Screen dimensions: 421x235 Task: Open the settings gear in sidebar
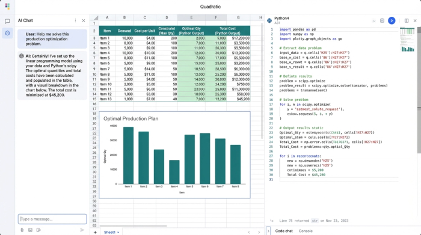(7, 33)
